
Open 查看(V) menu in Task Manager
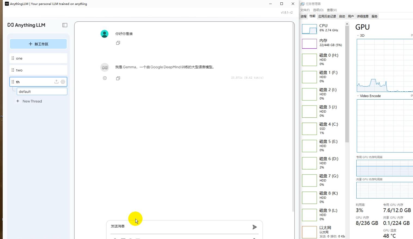coord(332,10)
